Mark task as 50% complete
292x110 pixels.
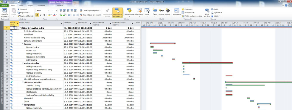[68, 11]
